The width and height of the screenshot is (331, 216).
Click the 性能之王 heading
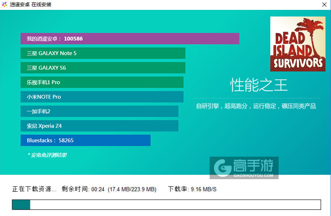coord(259,85)
